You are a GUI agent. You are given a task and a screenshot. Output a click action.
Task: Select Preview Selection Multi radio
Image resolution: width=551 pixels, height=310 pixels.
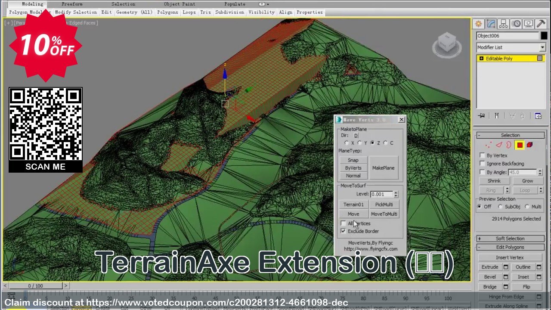pyautogui.click(x=527, y=207)
